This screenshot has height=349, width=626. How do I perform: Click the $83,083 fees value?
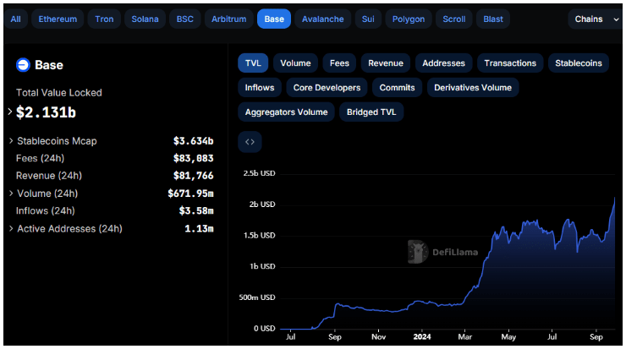tap(193, 158)
